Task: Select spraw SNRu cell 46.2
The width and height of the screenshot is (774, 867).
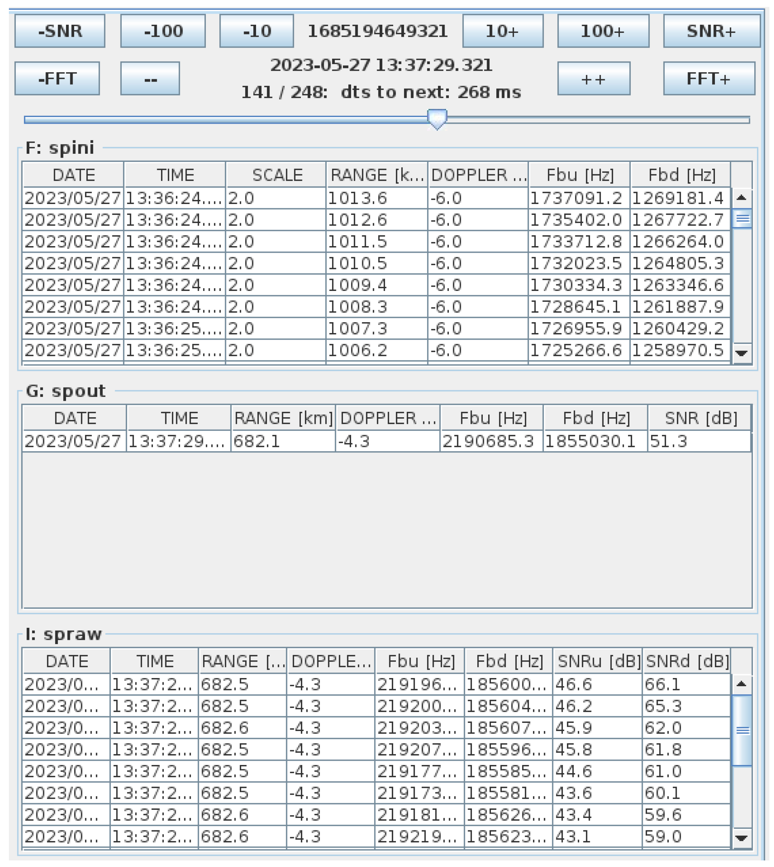Action: click(597, 706)
